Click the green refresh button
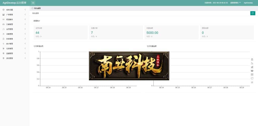Image resolution: width=258 pixels, height=126 pixels. click(x=252, y=13)
